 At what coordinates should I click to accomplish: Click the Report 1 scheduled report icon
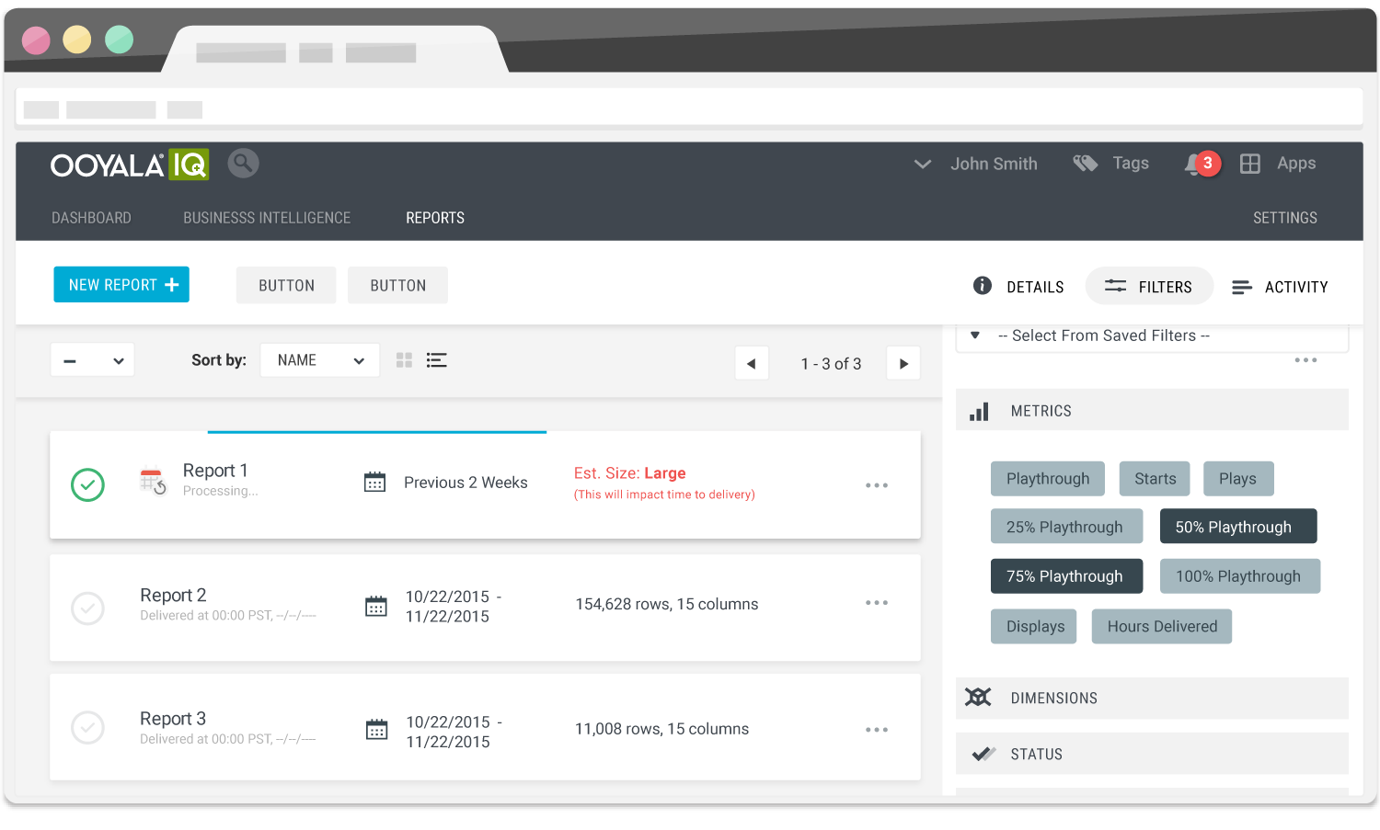pyautogui.click(x=153, y=482)
